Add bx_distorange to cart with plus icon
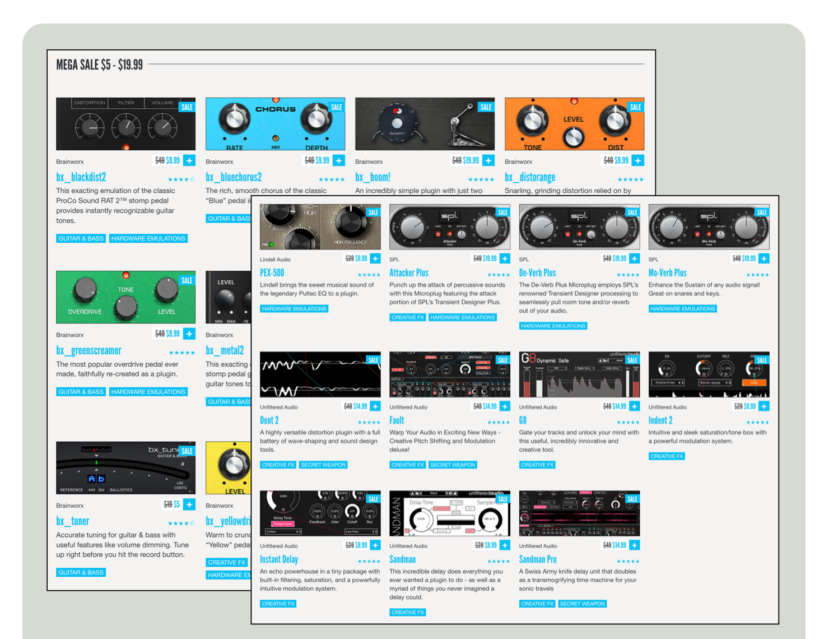 point(638,160)
